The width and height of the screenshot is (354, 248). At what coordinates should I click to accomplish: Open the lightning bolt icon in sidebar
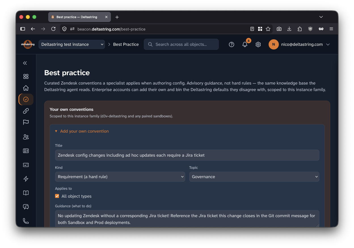click(26, 179)
